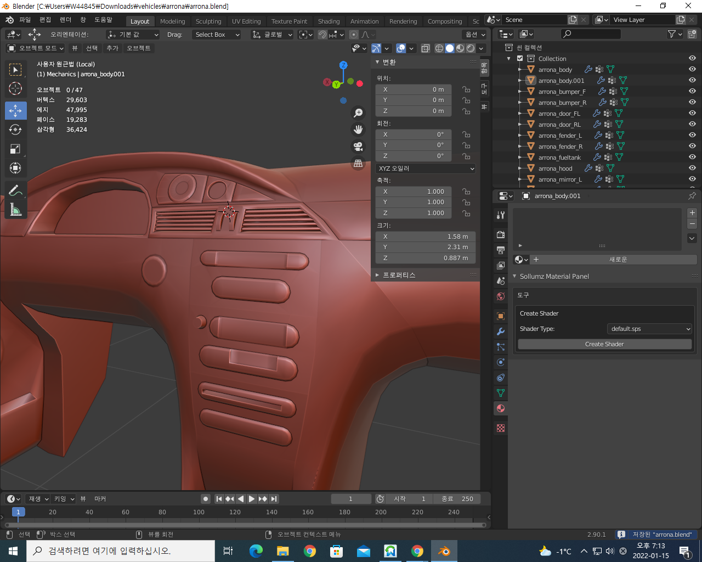Click frame 100 on the timeline
This screenshot has height=562, width=702.
[x=199, y=512]
